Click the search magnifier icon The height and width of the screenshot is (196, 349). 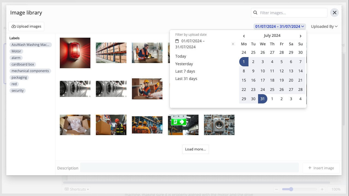[255, 13]
